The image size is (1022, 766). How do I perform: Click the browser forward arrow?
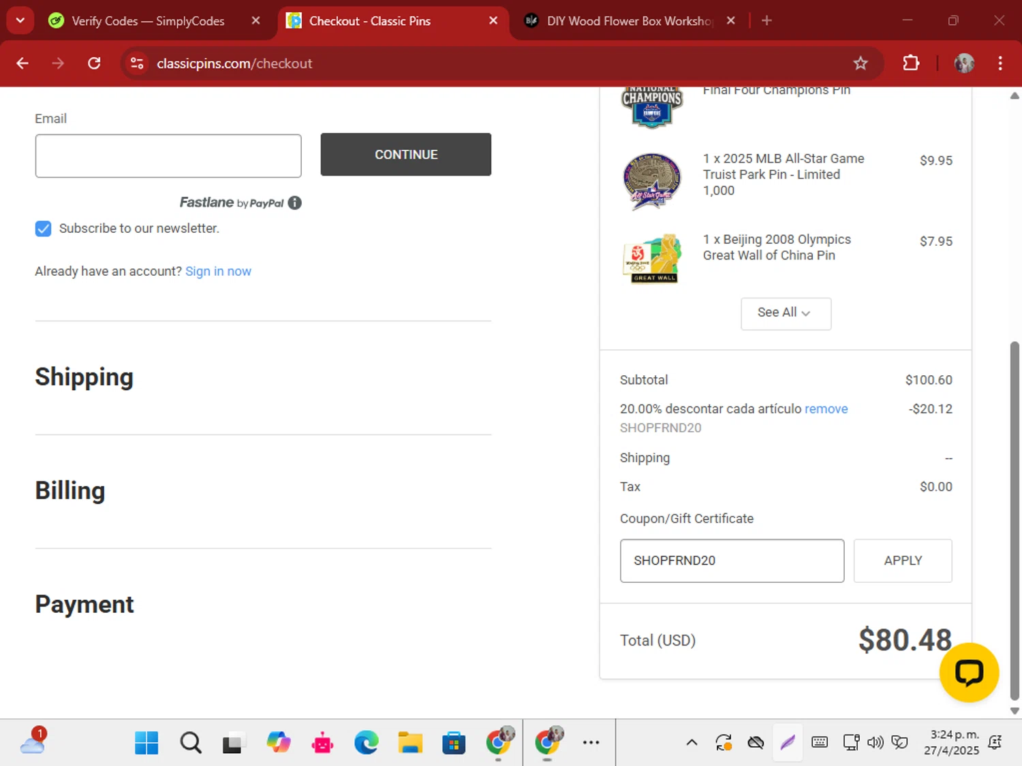(58, 63)
